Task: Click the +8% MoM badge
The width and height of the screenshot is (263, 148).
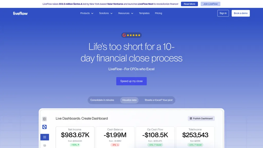Action: 195,145
